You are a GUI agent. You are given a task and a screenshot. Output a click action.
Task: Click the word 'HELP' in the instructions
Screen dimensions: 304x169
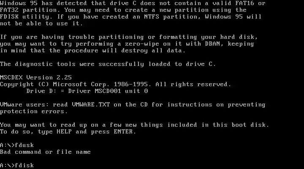click(x=64, y=131)
